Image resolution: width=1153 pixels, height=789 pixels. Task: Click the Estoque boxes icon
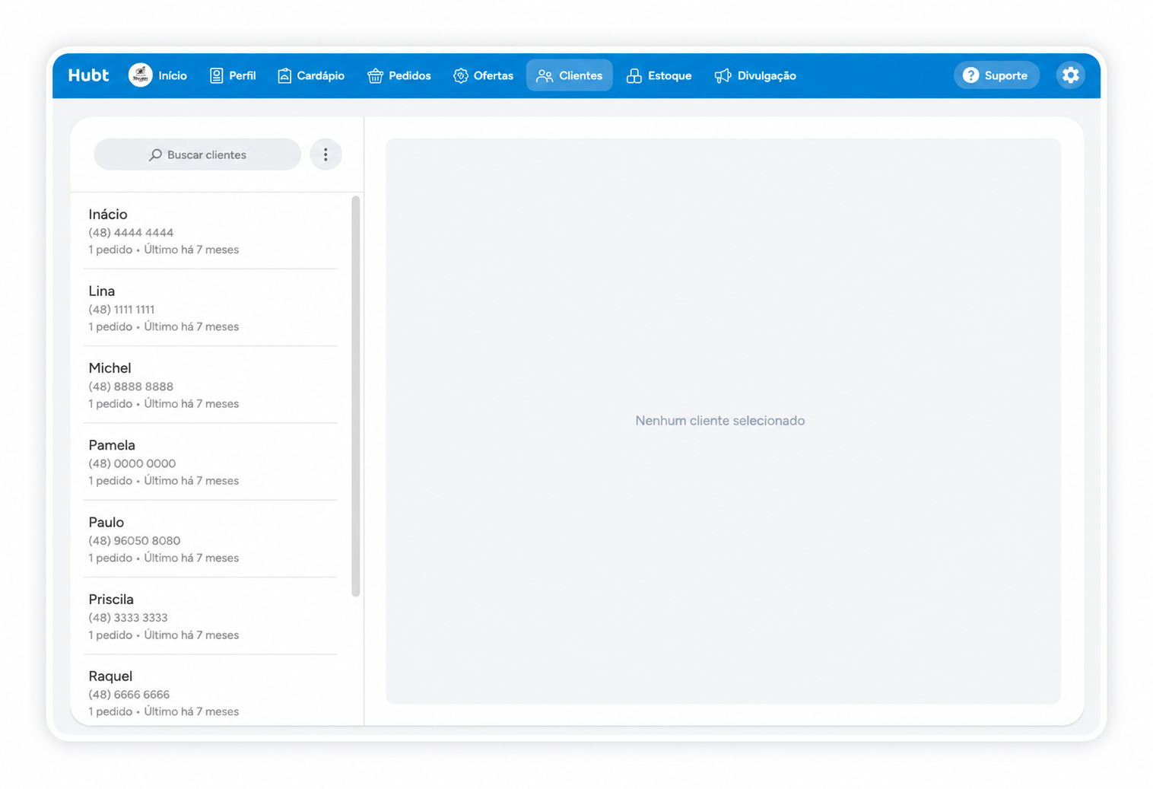coord(634,75)
